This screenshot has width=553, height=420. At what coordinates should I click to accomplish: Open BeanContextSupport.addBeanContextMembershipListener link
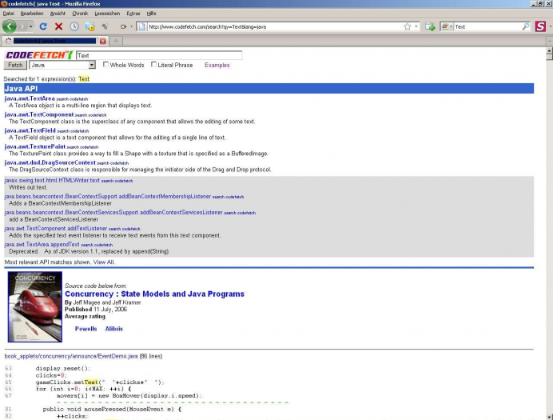click(108, 196)
